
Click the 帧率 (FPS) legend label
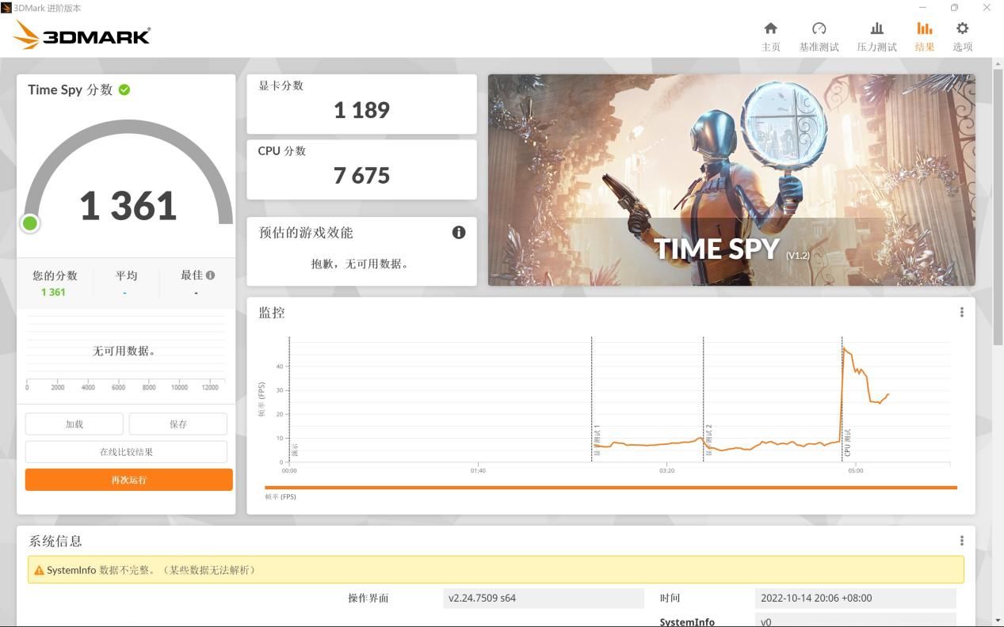click(281, 496)
